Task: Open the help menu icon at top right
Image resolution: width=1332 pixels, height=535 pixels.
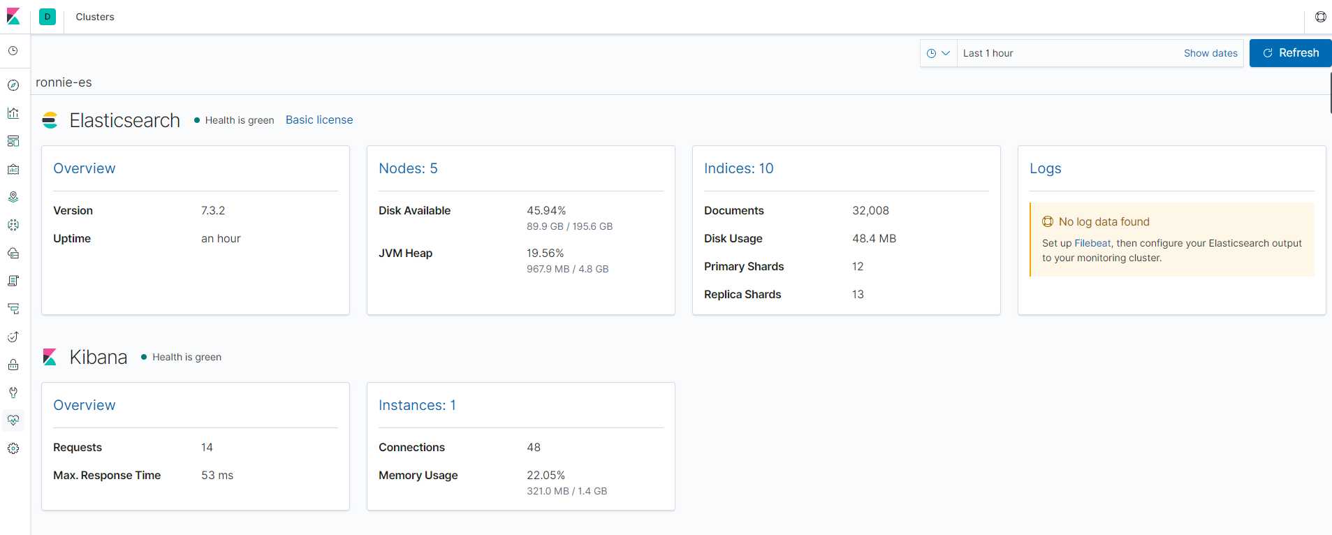Action: point(1320,17)
